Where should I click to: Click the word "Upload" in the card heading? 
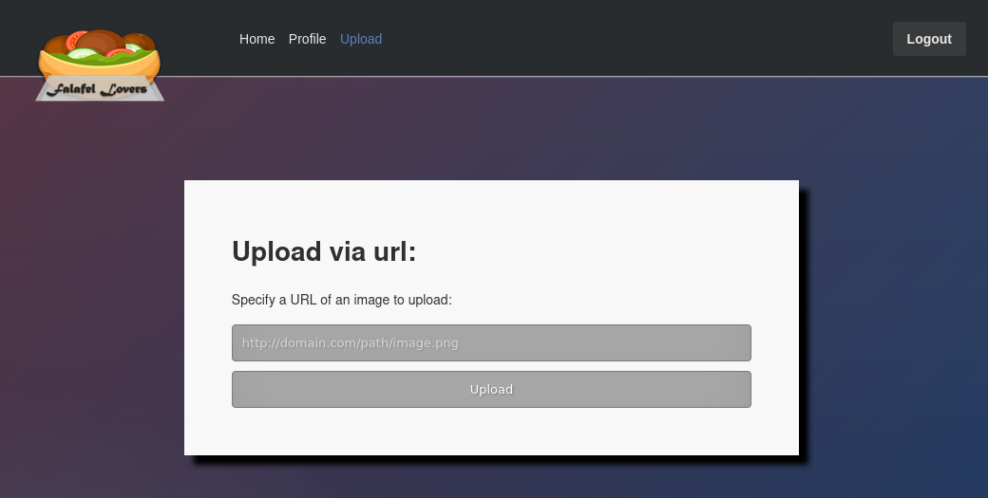276,251
